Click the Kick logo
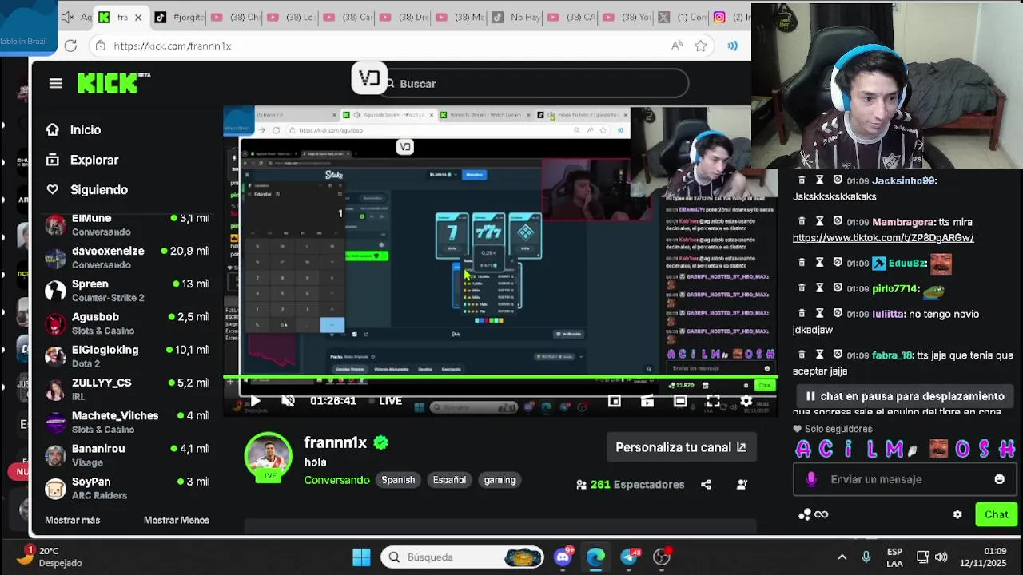The image size is (1023, 575). [113, 83]
